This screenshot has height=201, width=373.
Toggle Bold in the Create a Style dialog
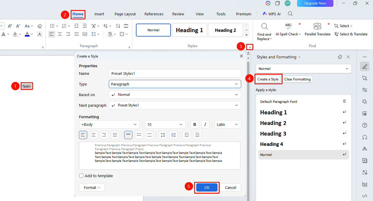[195, 124]
